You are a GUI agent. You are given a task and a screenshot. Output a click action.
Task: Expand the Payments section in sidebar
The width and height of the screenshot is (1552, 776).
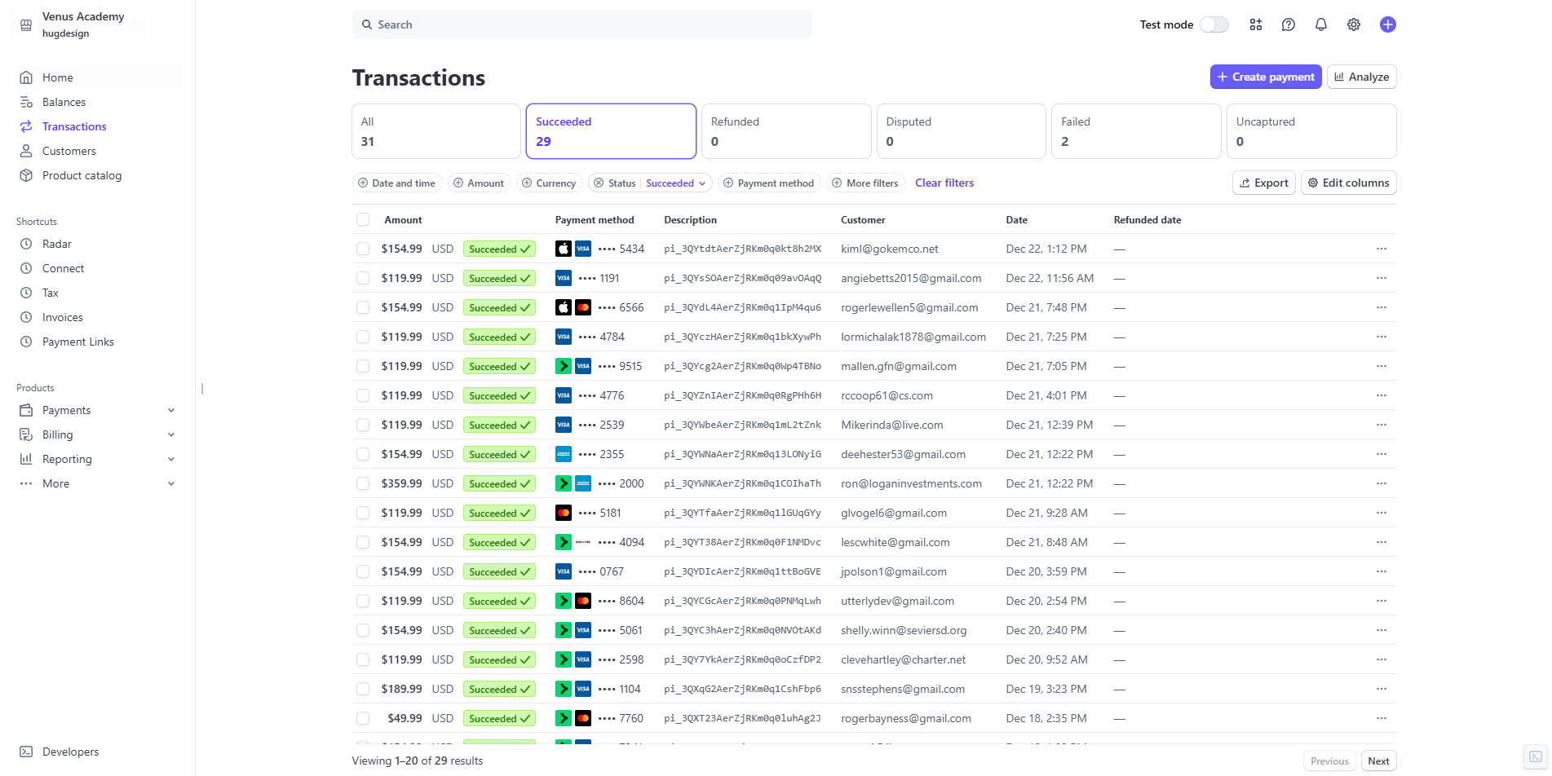[98, 410]
